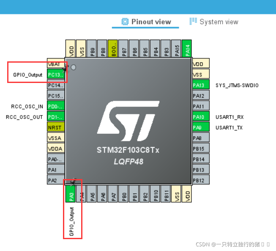
Task: Click the USART1_RX signal label
Action: pyautogui.click(x=230, y=117)
